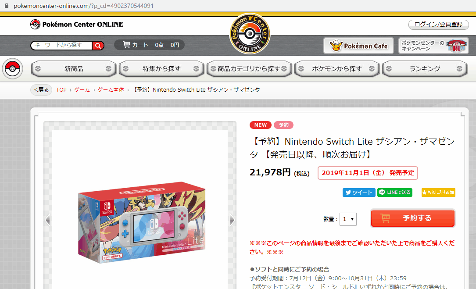Open the shopping cart icon

coord(126,45)
